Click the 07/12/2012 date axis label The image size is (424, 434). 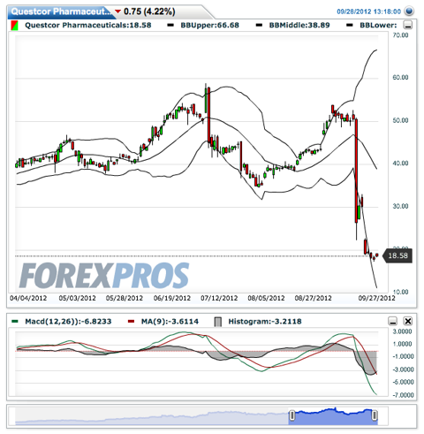click(219, 298)
